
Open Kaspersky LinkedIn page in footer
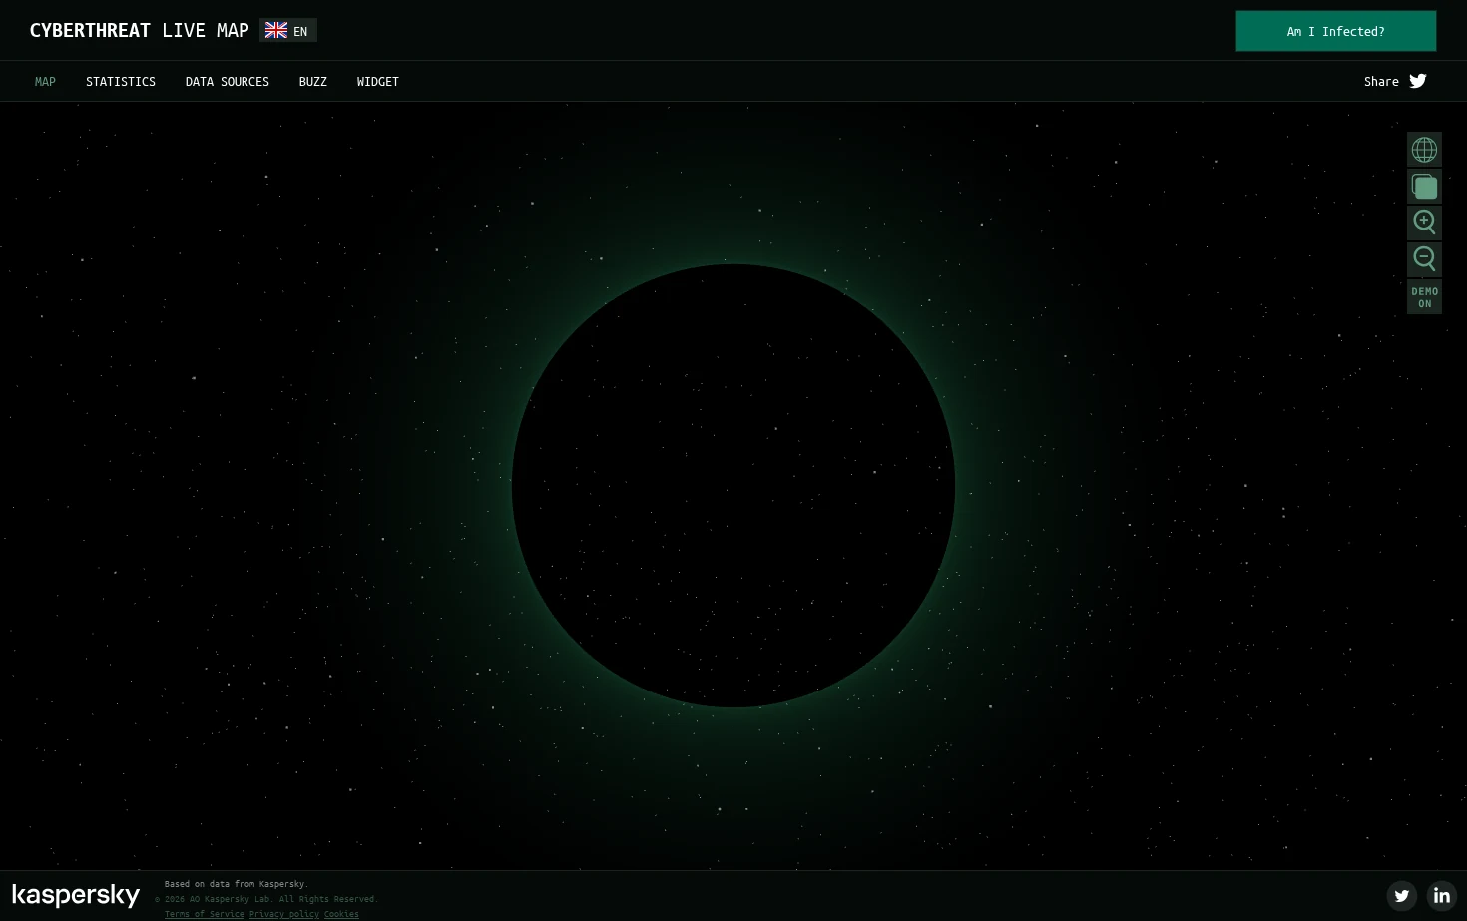pos(1441,895)
